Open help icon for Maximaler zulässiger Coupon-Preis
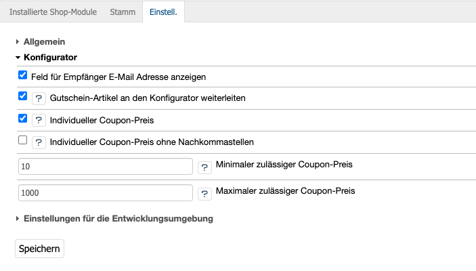476x271 pixels. [x=204, y=194]
